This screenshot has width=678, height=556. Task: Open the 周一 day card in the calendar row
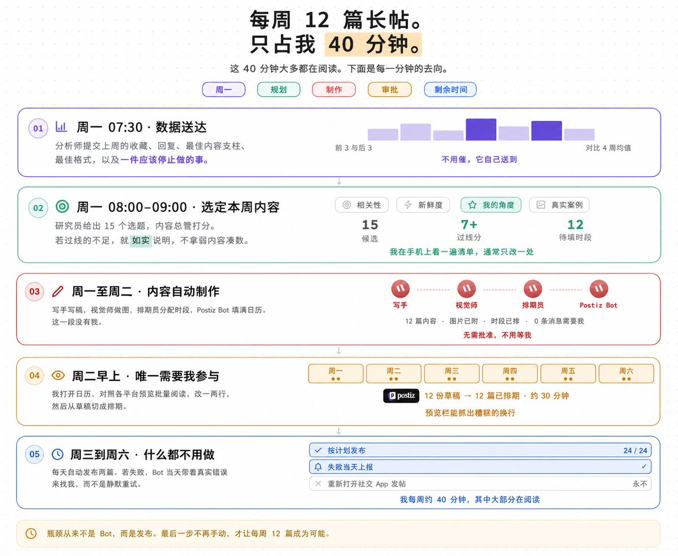(x=336, y=373)
